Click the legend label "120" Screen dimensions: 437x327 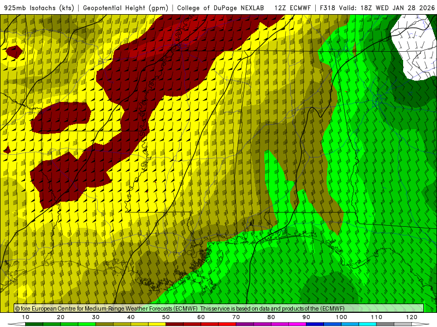(x=412, y=317)
